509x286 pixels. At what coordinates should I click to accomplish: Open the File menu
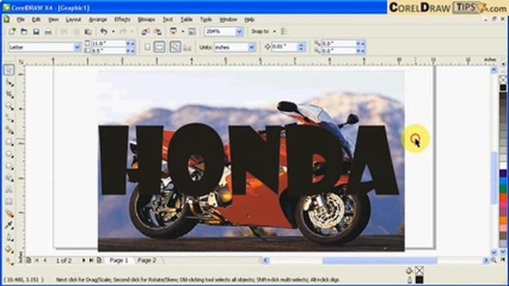21,19
